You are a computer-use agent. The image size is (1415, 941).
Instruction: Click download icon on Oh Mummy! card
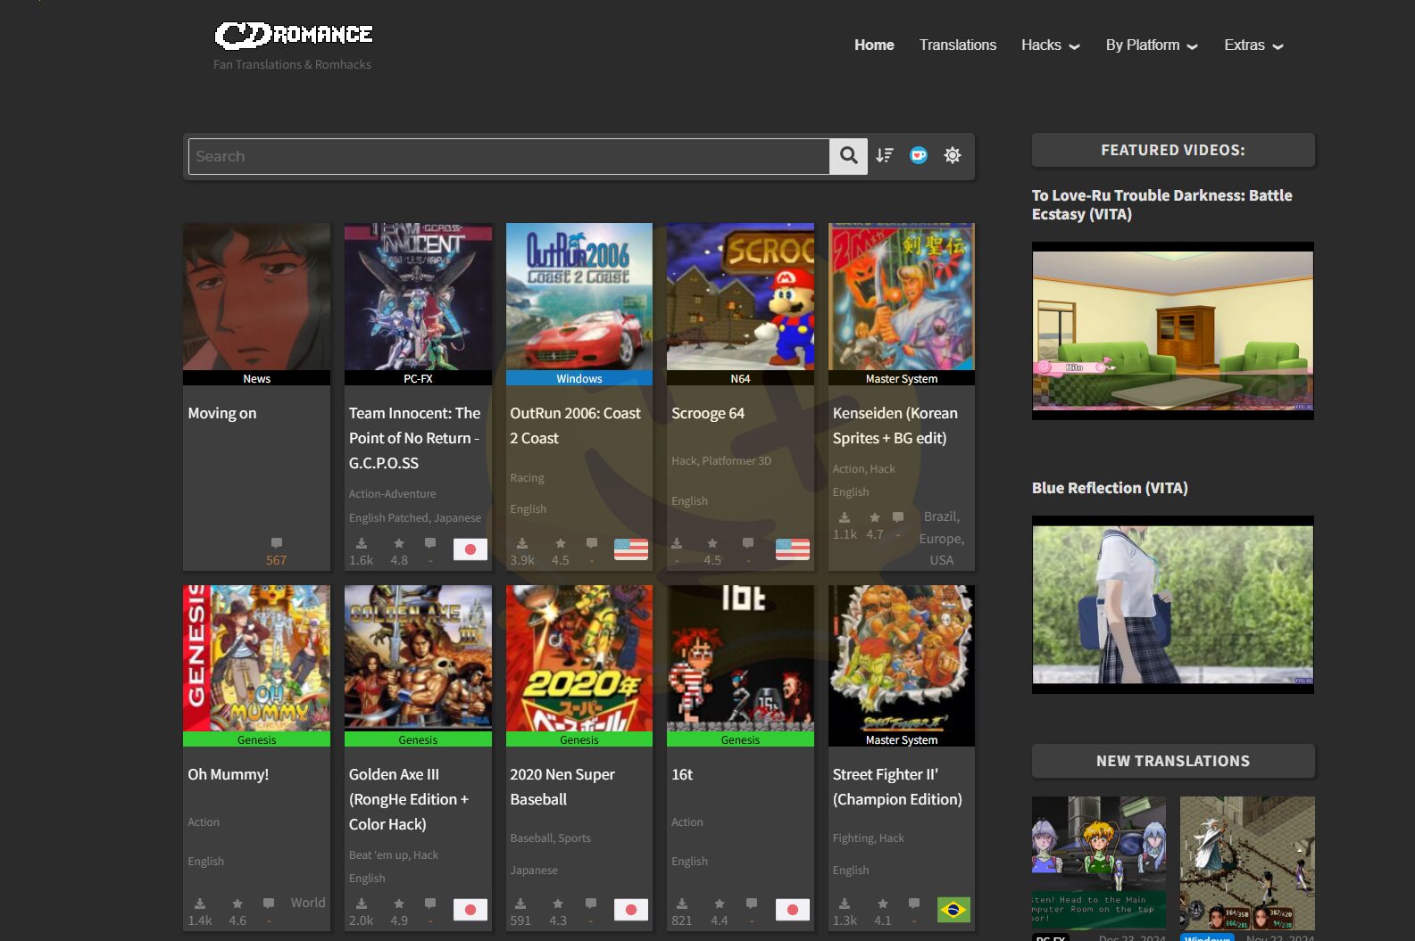[200, 904]
